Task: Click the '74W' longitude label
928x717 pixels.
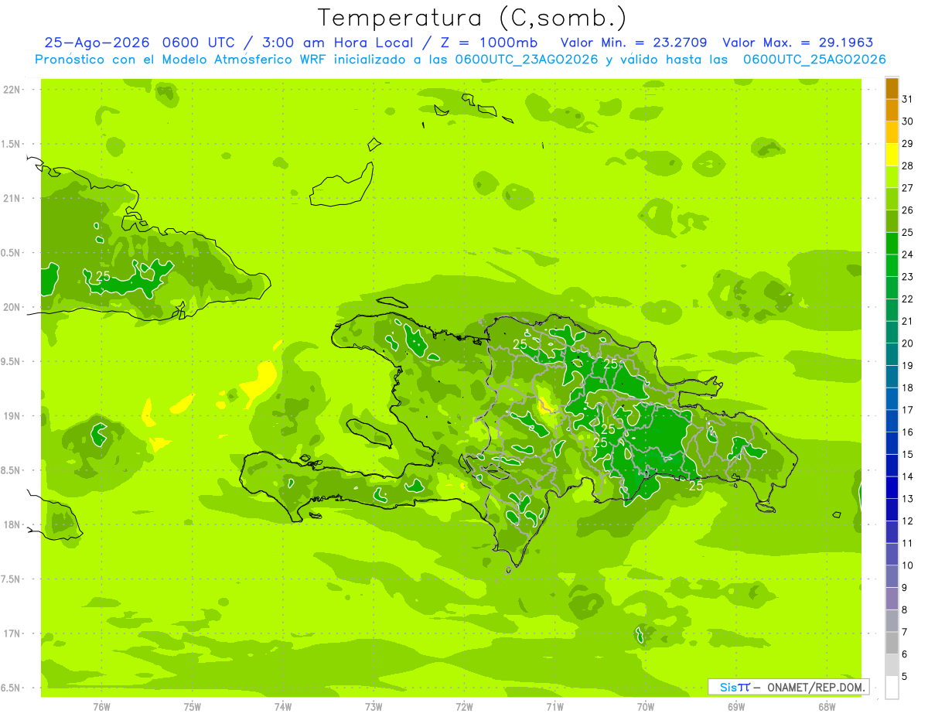Action: (283, 706)
